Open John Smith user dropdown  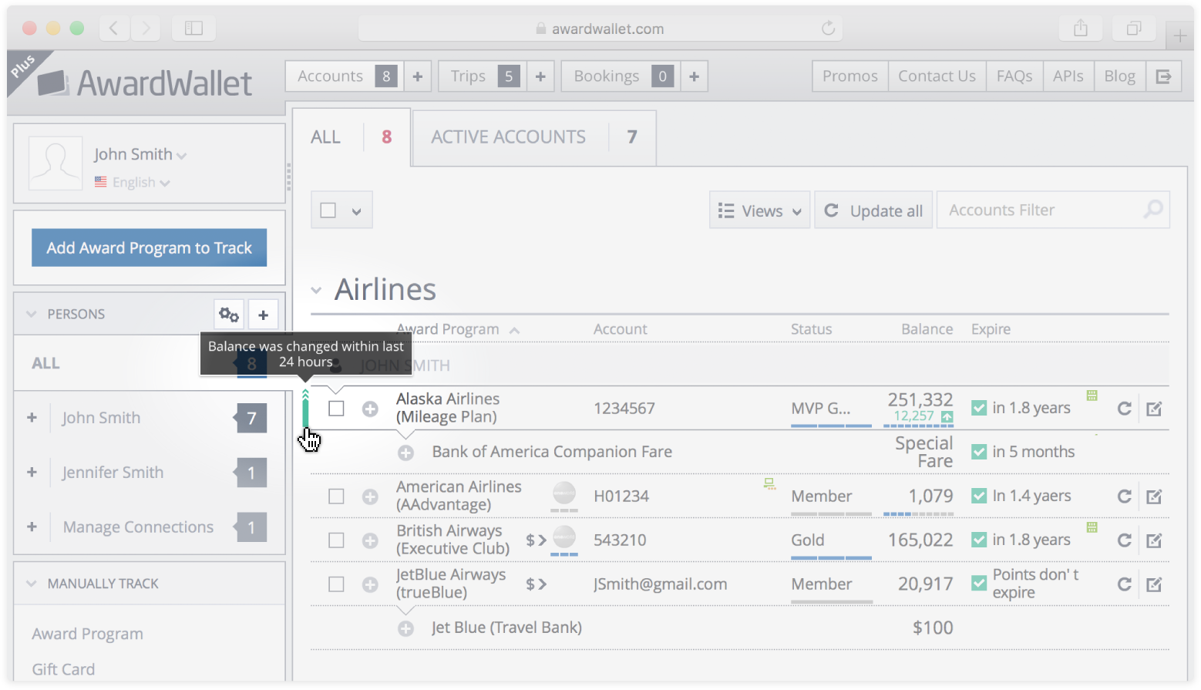pos(140,154)
